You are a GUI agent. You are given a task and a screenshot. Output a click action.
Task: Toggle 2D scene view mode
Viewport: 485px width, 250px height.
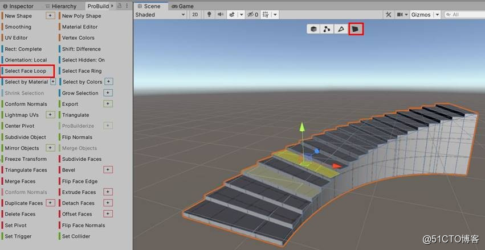(195, 14)
